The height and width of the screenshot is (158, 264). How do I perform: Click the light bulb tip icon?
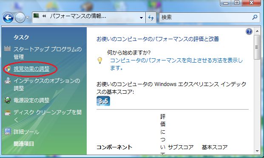[100, 60]
